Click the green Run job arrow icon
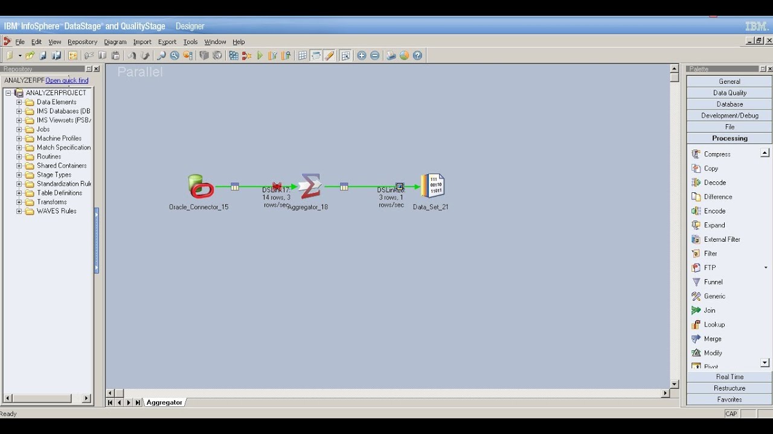This screenshot has height=434, width=773. pyautogui.click(x=260, y=55)
